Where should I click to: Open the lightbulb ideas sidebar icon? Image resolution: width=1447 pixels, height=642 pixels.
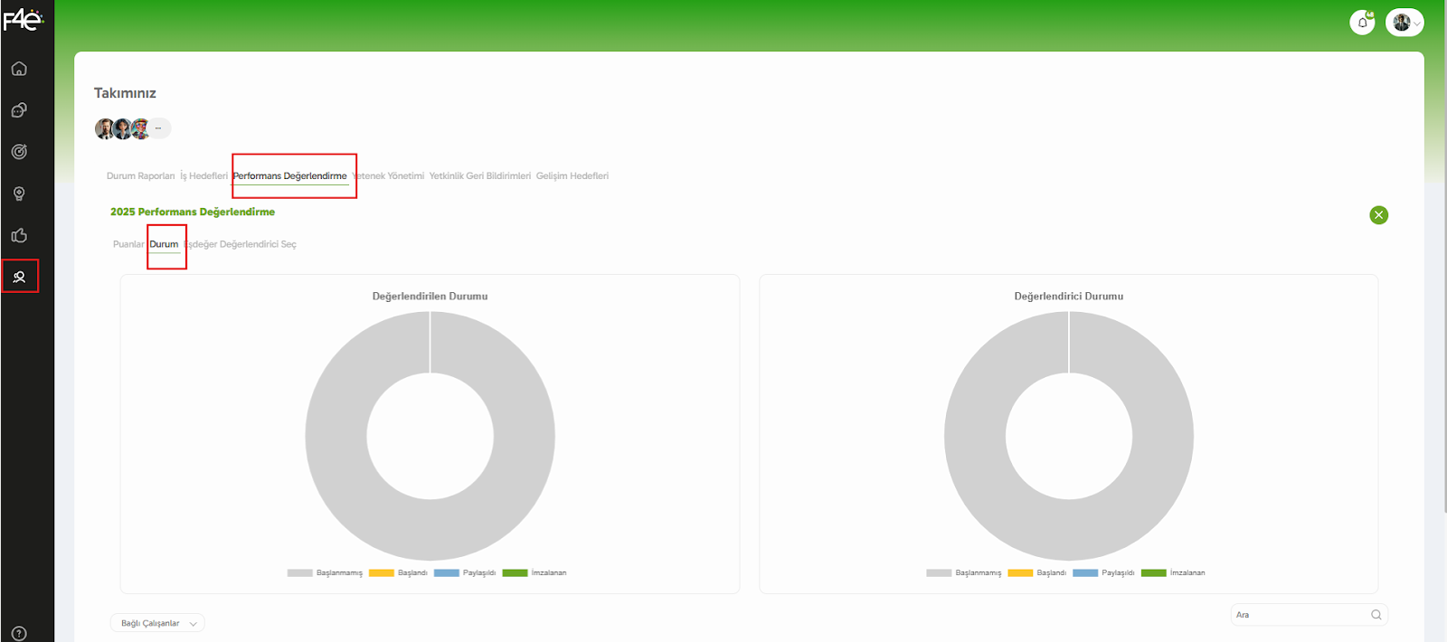pos(19,194)
